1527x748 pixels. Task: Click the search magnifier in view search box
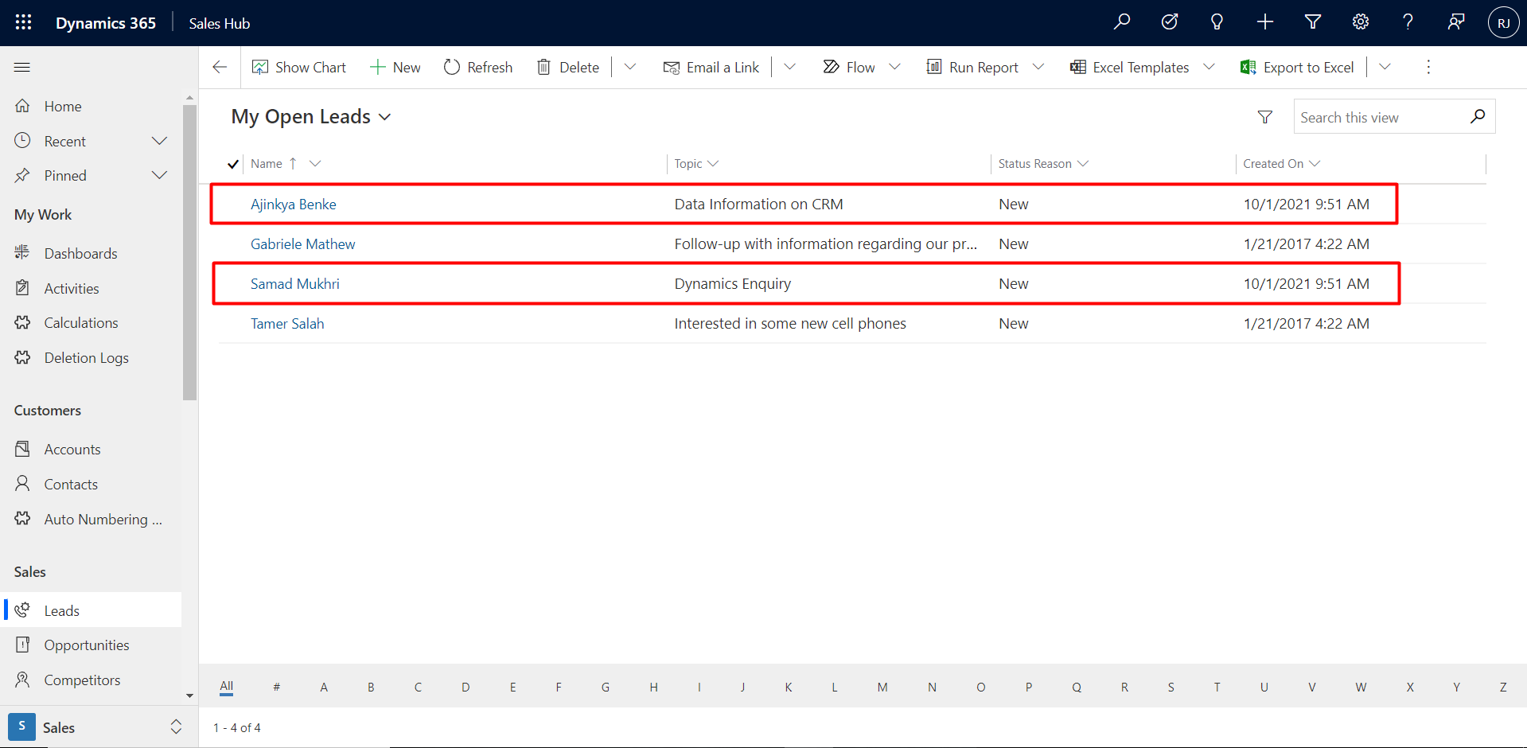(1478, 117)
